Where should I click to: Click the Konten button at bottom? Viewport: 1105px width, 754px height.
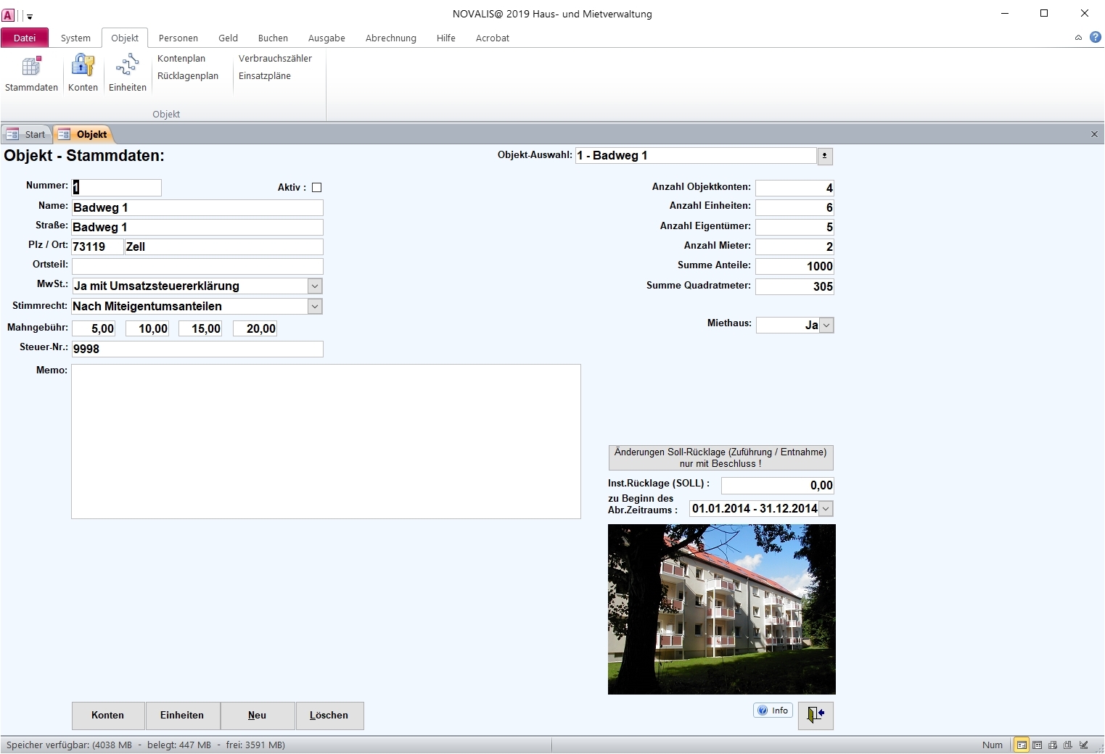108,716
